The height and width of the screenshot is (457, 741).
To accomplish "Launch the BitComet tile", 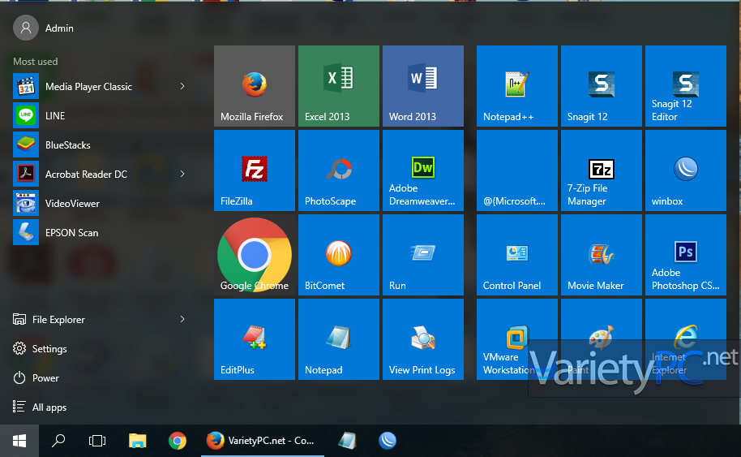I will point(338,255).
